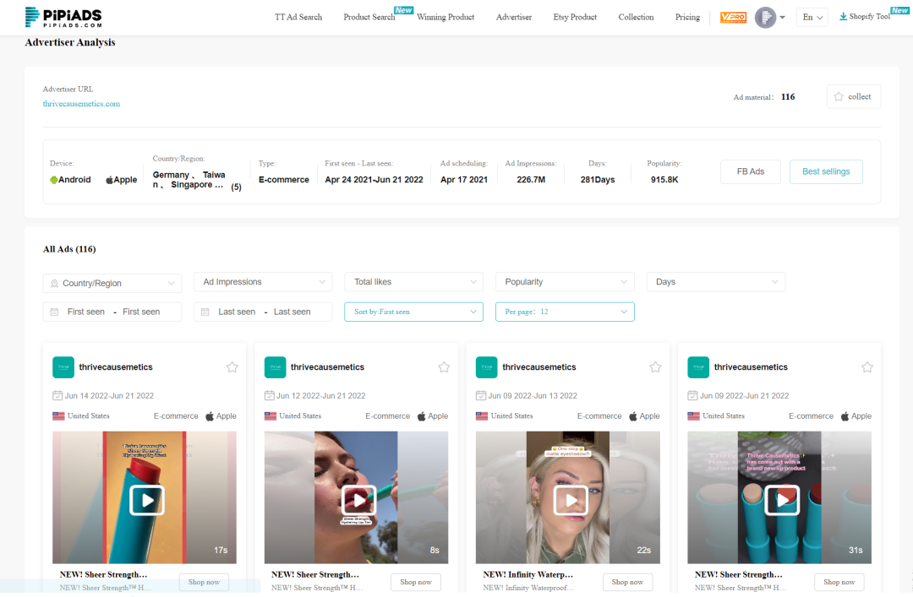Viewport: 913px width, 597px height.
Task: Play the 22s eyeshadow video
Action: 570,500
